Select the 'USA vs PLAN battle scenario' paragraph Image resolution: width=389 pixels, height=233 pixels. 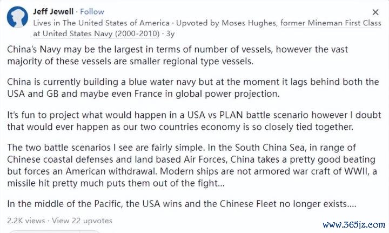coord(194,121)
